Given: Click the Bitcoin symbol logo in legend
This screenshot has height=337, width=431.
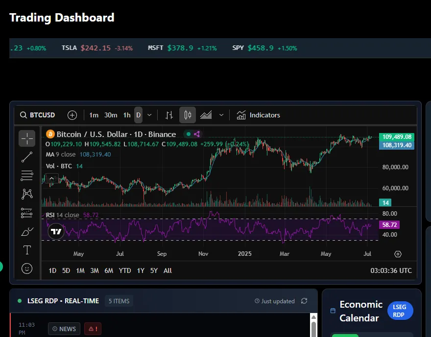Looking at the screenshot, I should click(50, 134).
